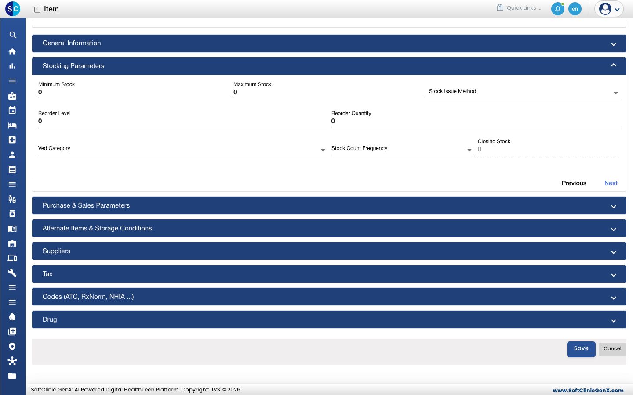Expand the Drug section
Screen dimensions: 633x395
coord(329,320)
